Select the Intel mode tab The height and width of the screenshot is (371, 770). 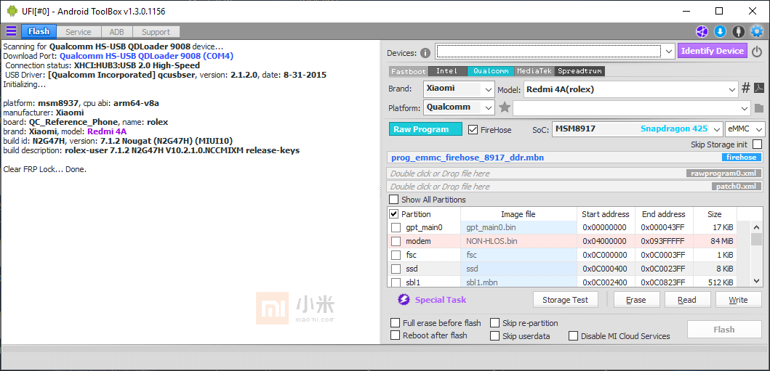tap(447, 71)
